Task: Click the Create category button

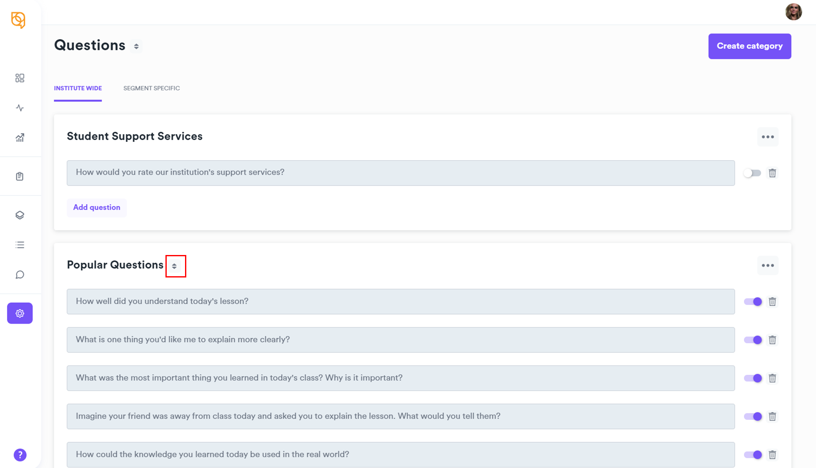Action: [x=749, y=46]
